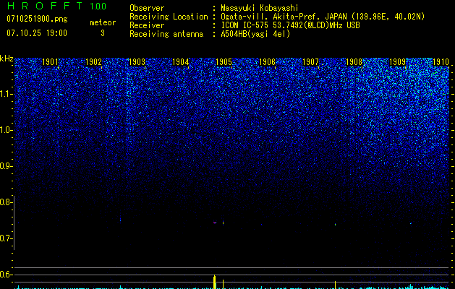Click the 1906 time marker
This screenshot has width=455, height=289.
pos(267,62)
